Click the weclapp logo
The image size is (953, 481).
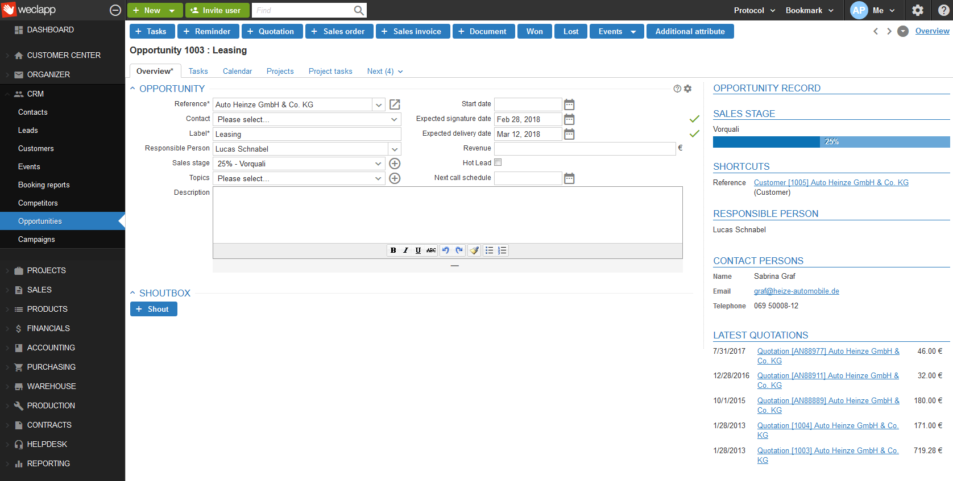coord(30,10)
